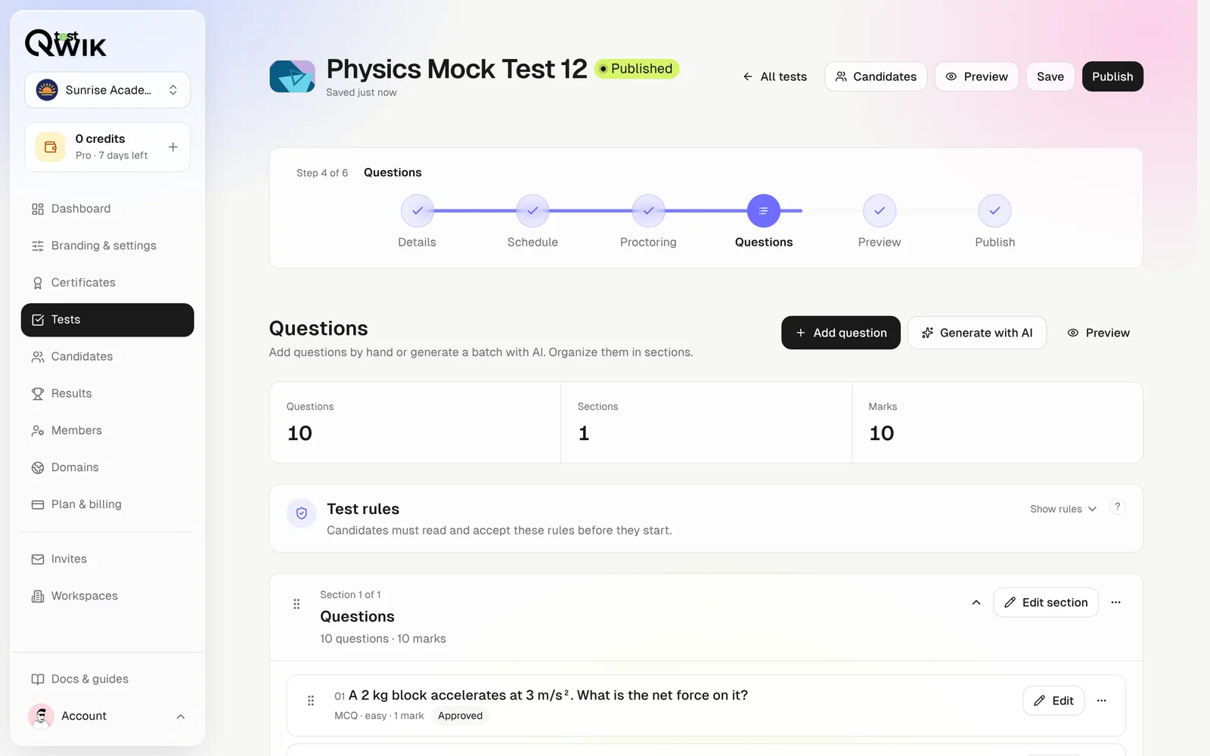Screen dimensions: 1210x756
Task: Click the Test rules shield icon
Action: pyautogui.click(x=301, y=513)
